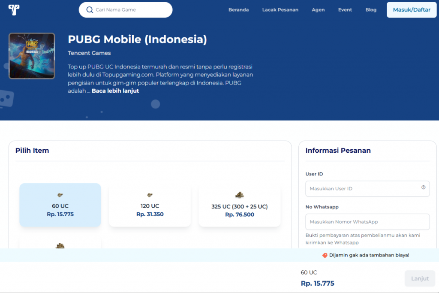Click the Rp. 31.350 price text
The height and width of the screenshot is (293, 439).
pos(150,214)
